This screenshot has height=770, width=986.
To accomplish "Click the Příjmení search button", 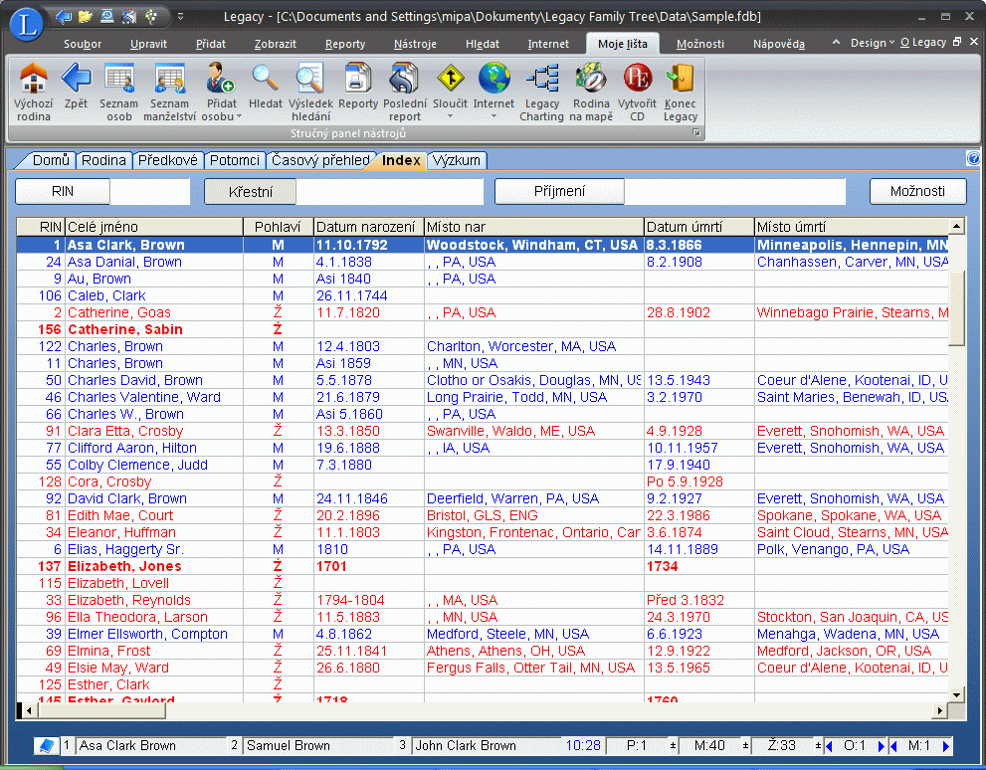I will (x=559, y=191).
